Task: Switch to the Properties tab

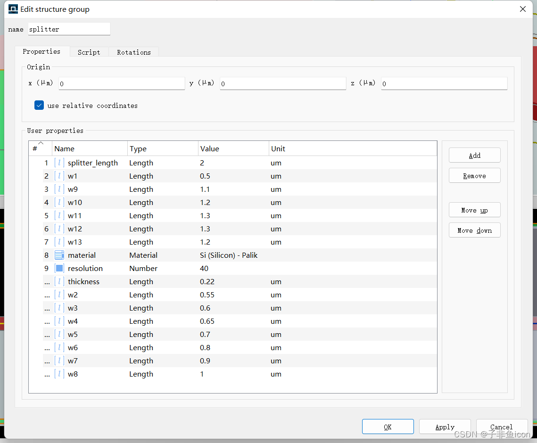Action: [x=41, y=51]
